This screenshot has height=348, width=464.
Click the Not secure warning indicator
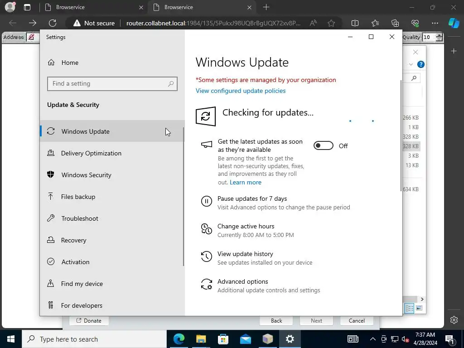pyautogui.click(x=94, y=23)
